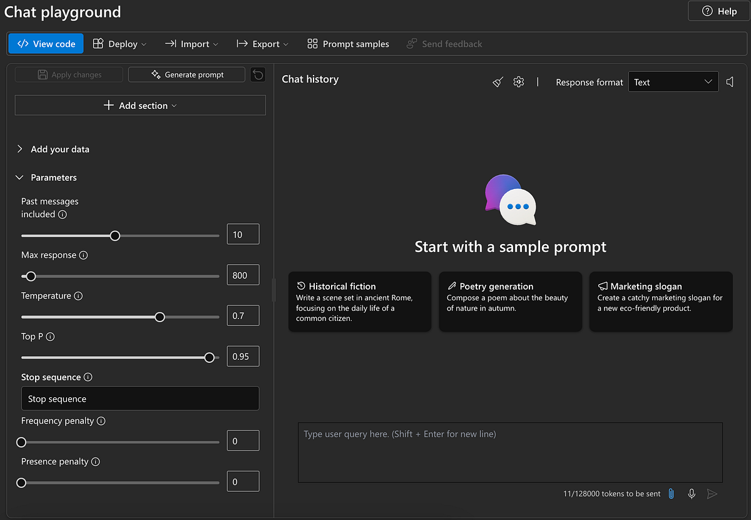
Task: Click inside the Stop sequence field
Action: (x=140, y=399)
